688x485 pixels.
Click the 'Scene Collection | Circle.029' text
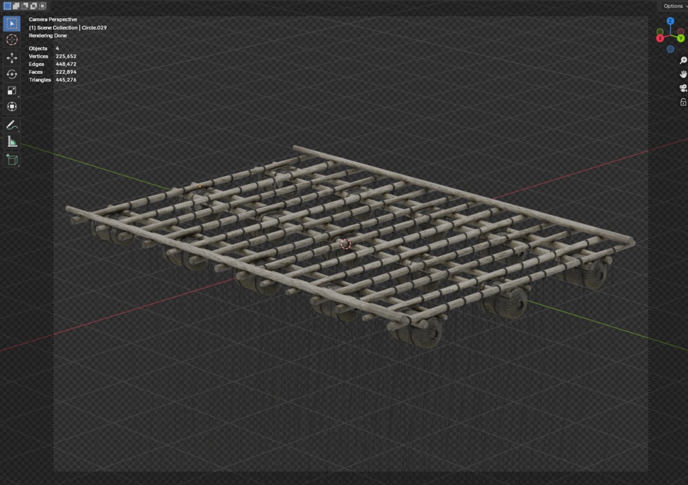[x=72, y=28]
